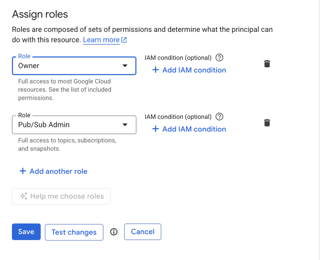The width and height of the screenshot is (320, 260).
Task: Click help icon beside Owner's IAM condition
Action: (x=219, y=58)
